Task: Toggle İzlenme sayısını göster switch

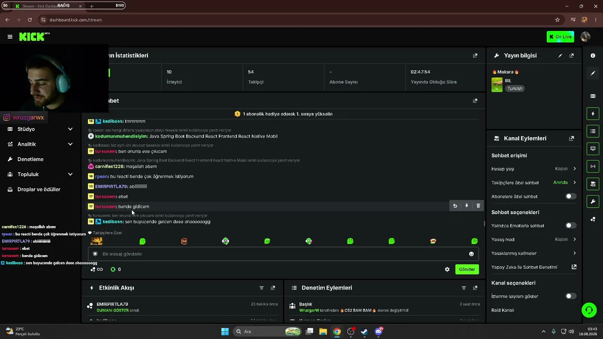Action: (x=570, y=296)
